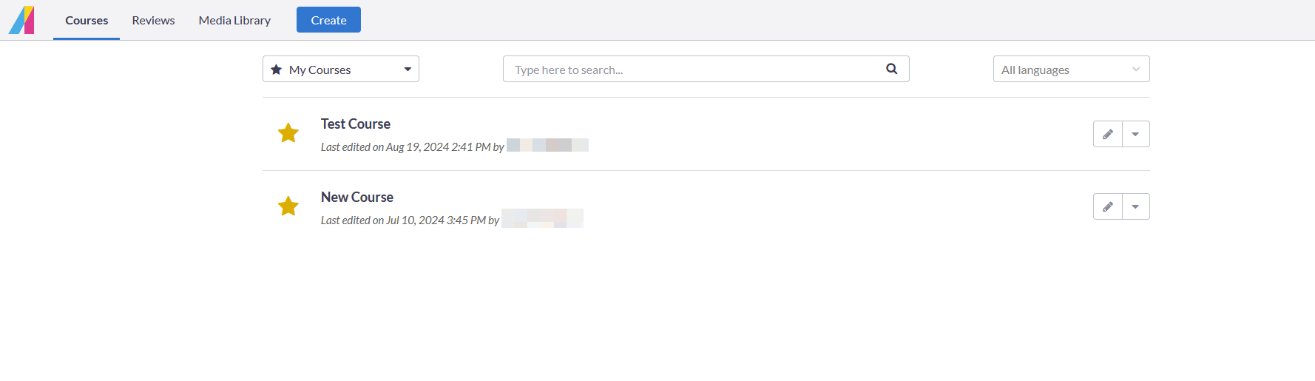Click the blurred author name on New Course

(542, 218)
